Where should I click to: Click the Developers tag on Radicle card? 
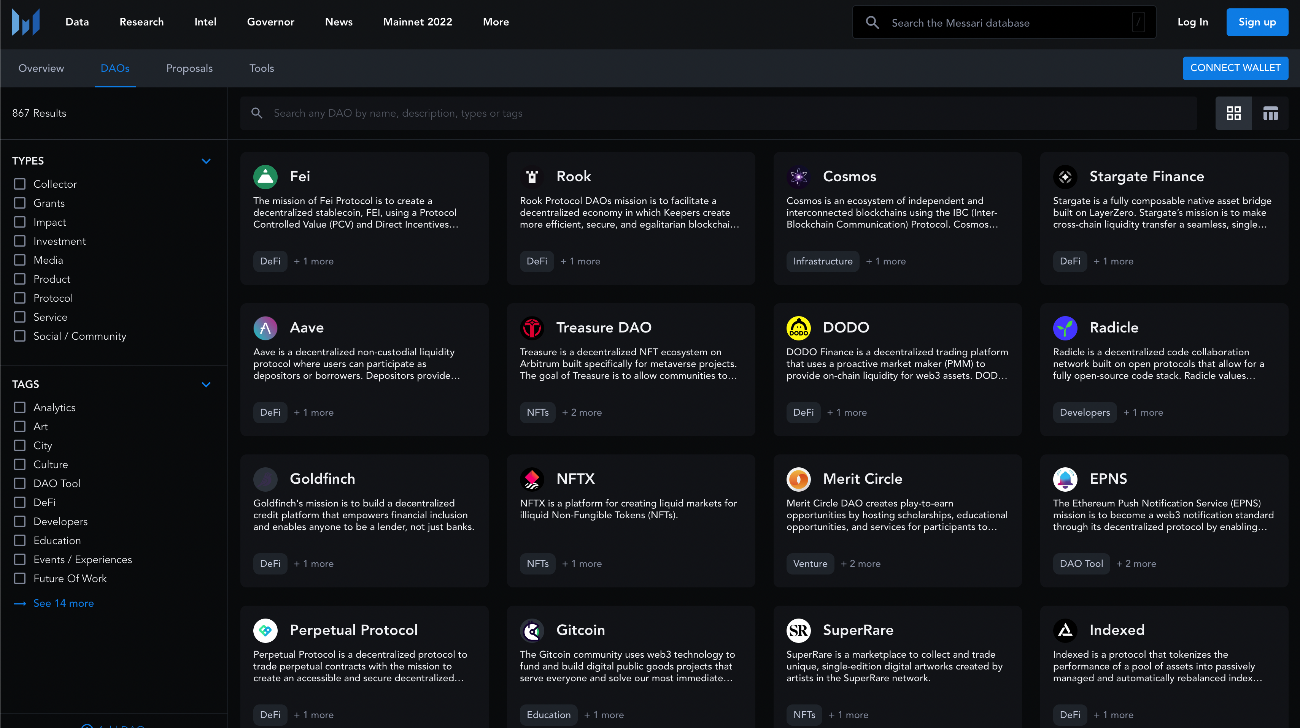[x=1084, y=412]
